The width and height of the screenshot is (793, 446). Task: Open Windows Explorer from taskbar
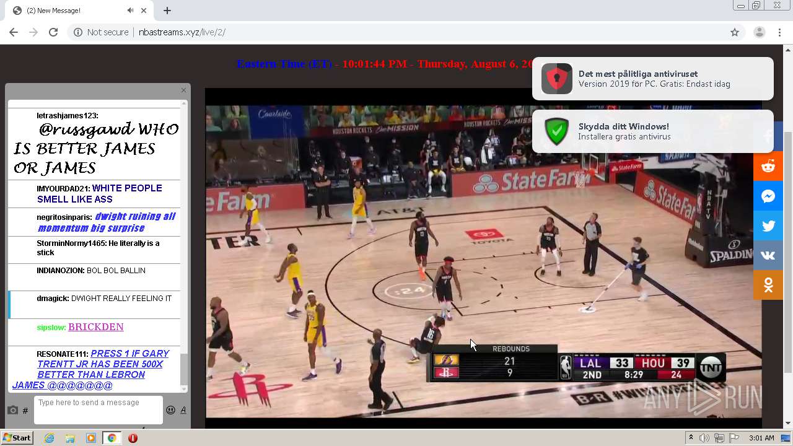point(70,438)
